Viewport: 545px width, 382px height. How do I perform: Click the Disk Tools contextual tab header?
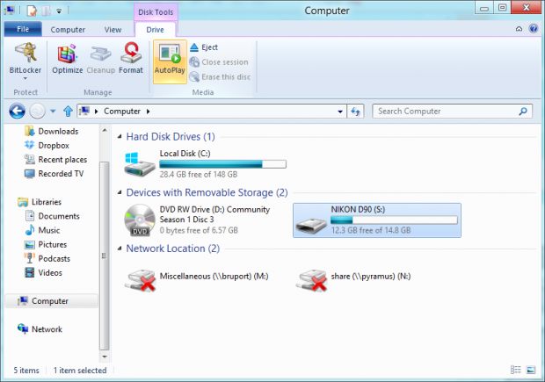tap(156, 12)
